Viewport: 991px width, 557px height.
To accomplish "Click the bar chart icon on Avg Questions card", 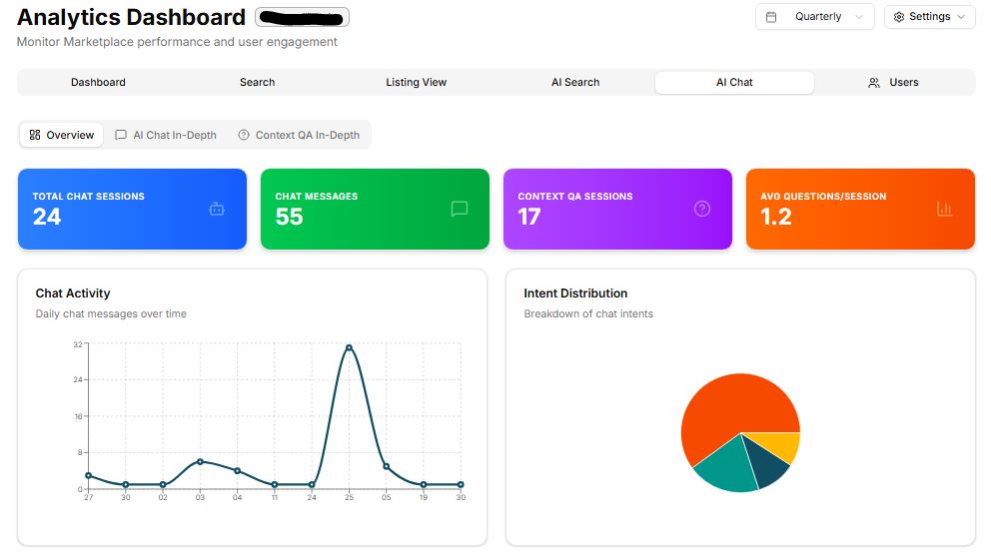I will click(x=944, y=209).
